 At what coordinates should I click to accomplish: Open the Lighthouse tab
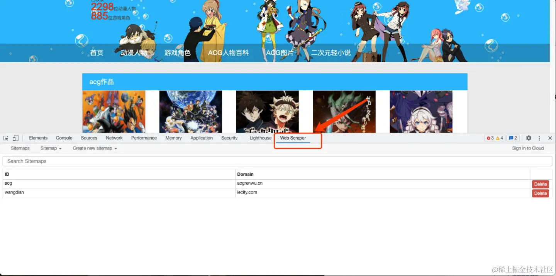pos(261,138)
